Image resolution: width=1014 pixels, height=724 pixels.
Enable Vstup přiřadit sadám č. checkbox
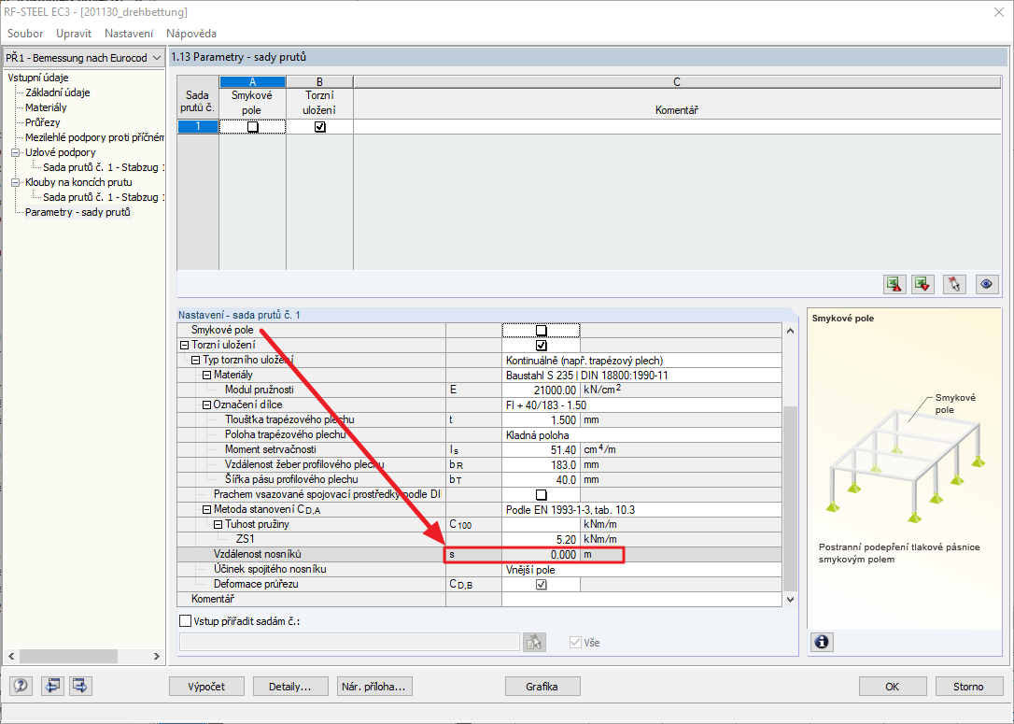pos(186,621)
